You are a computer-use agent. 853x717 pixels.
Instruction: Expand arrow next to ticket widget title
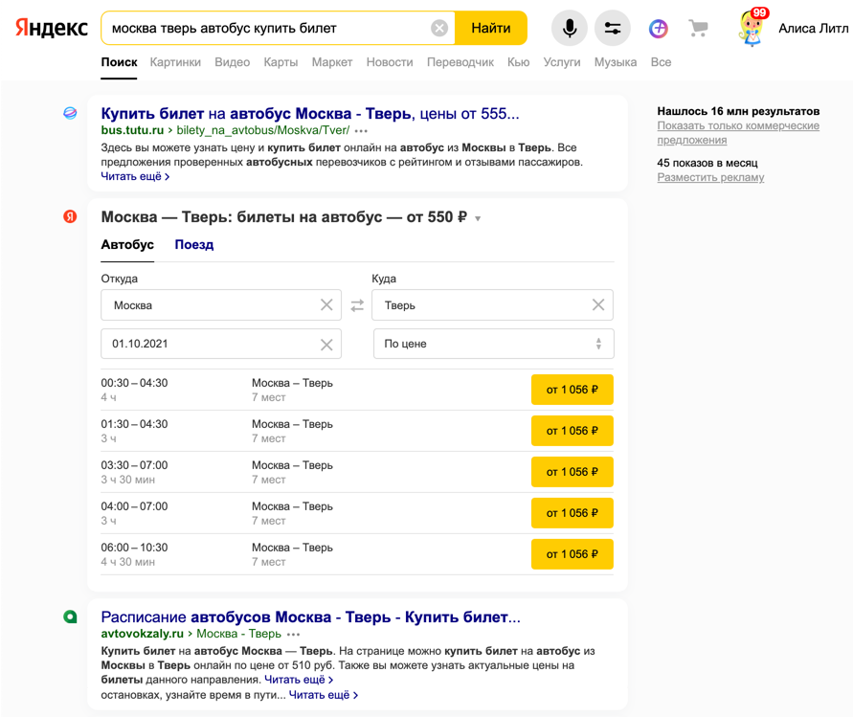click(478, 219)
